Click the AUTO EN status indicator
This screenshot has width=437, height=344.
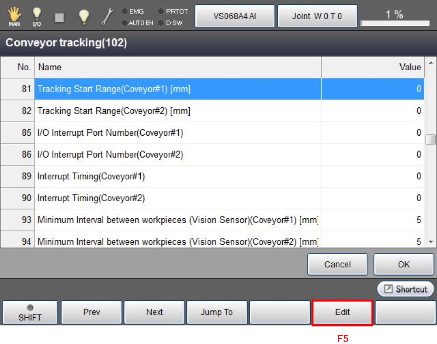click(x=137, y=23)
